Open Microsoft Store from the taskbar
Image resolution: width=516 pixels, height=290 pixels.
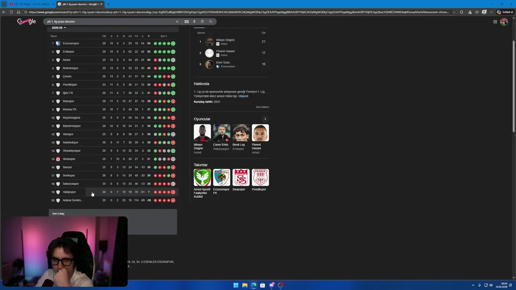[x=262, y=285]
